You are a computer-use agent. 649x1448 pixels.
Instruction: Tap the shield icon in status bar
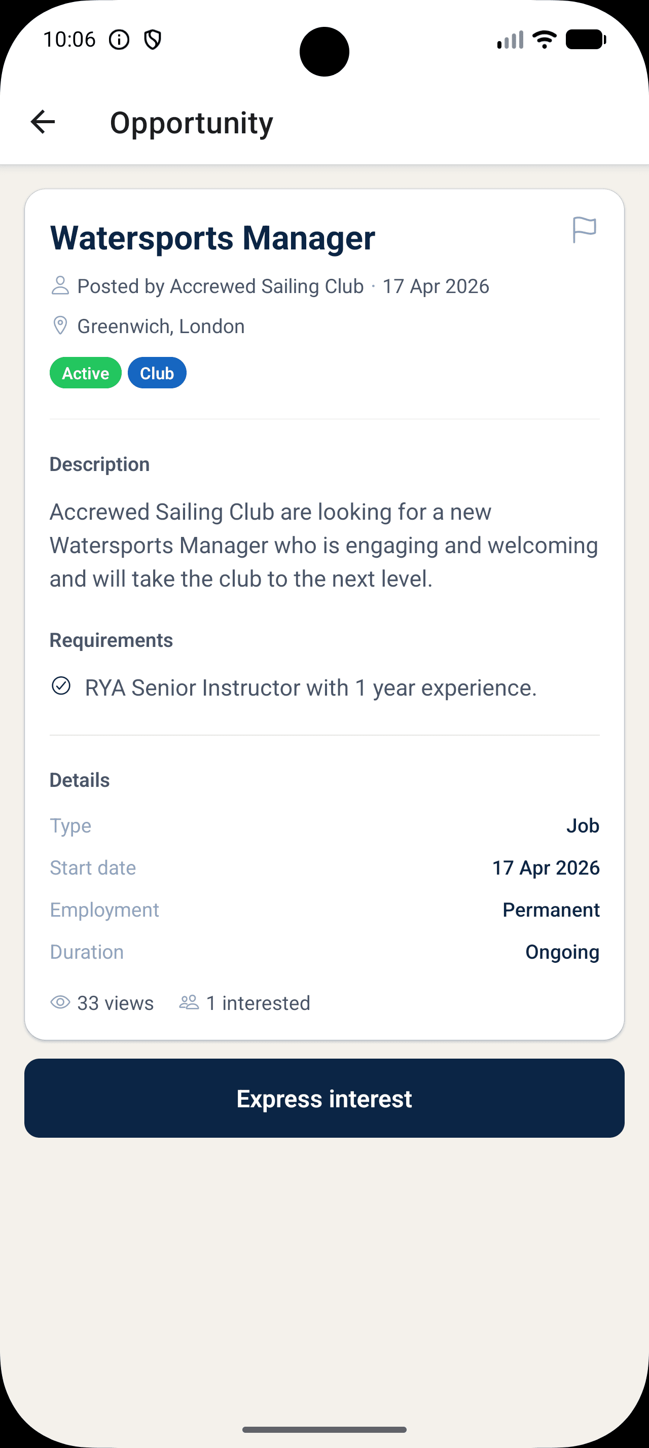tap(153, 40)
